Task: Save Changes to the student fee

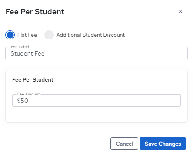Action: click(163, 144)
